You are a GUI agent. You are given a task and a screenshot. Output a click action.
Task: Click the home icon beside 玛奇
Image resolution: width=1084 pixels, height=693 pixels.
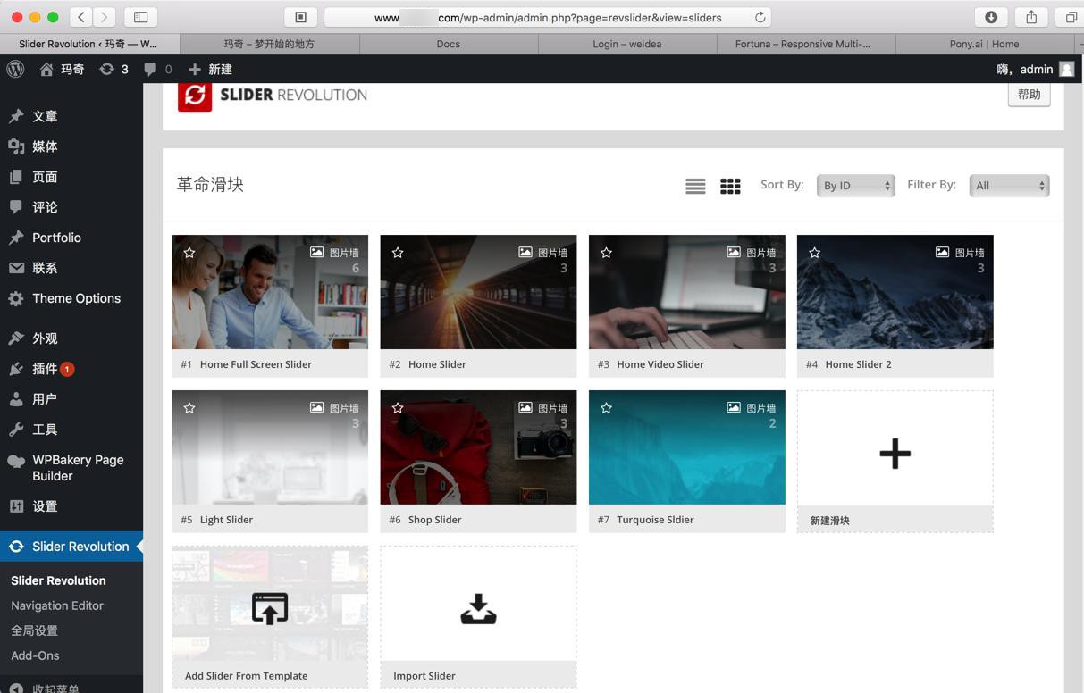[x=46, y=69]
